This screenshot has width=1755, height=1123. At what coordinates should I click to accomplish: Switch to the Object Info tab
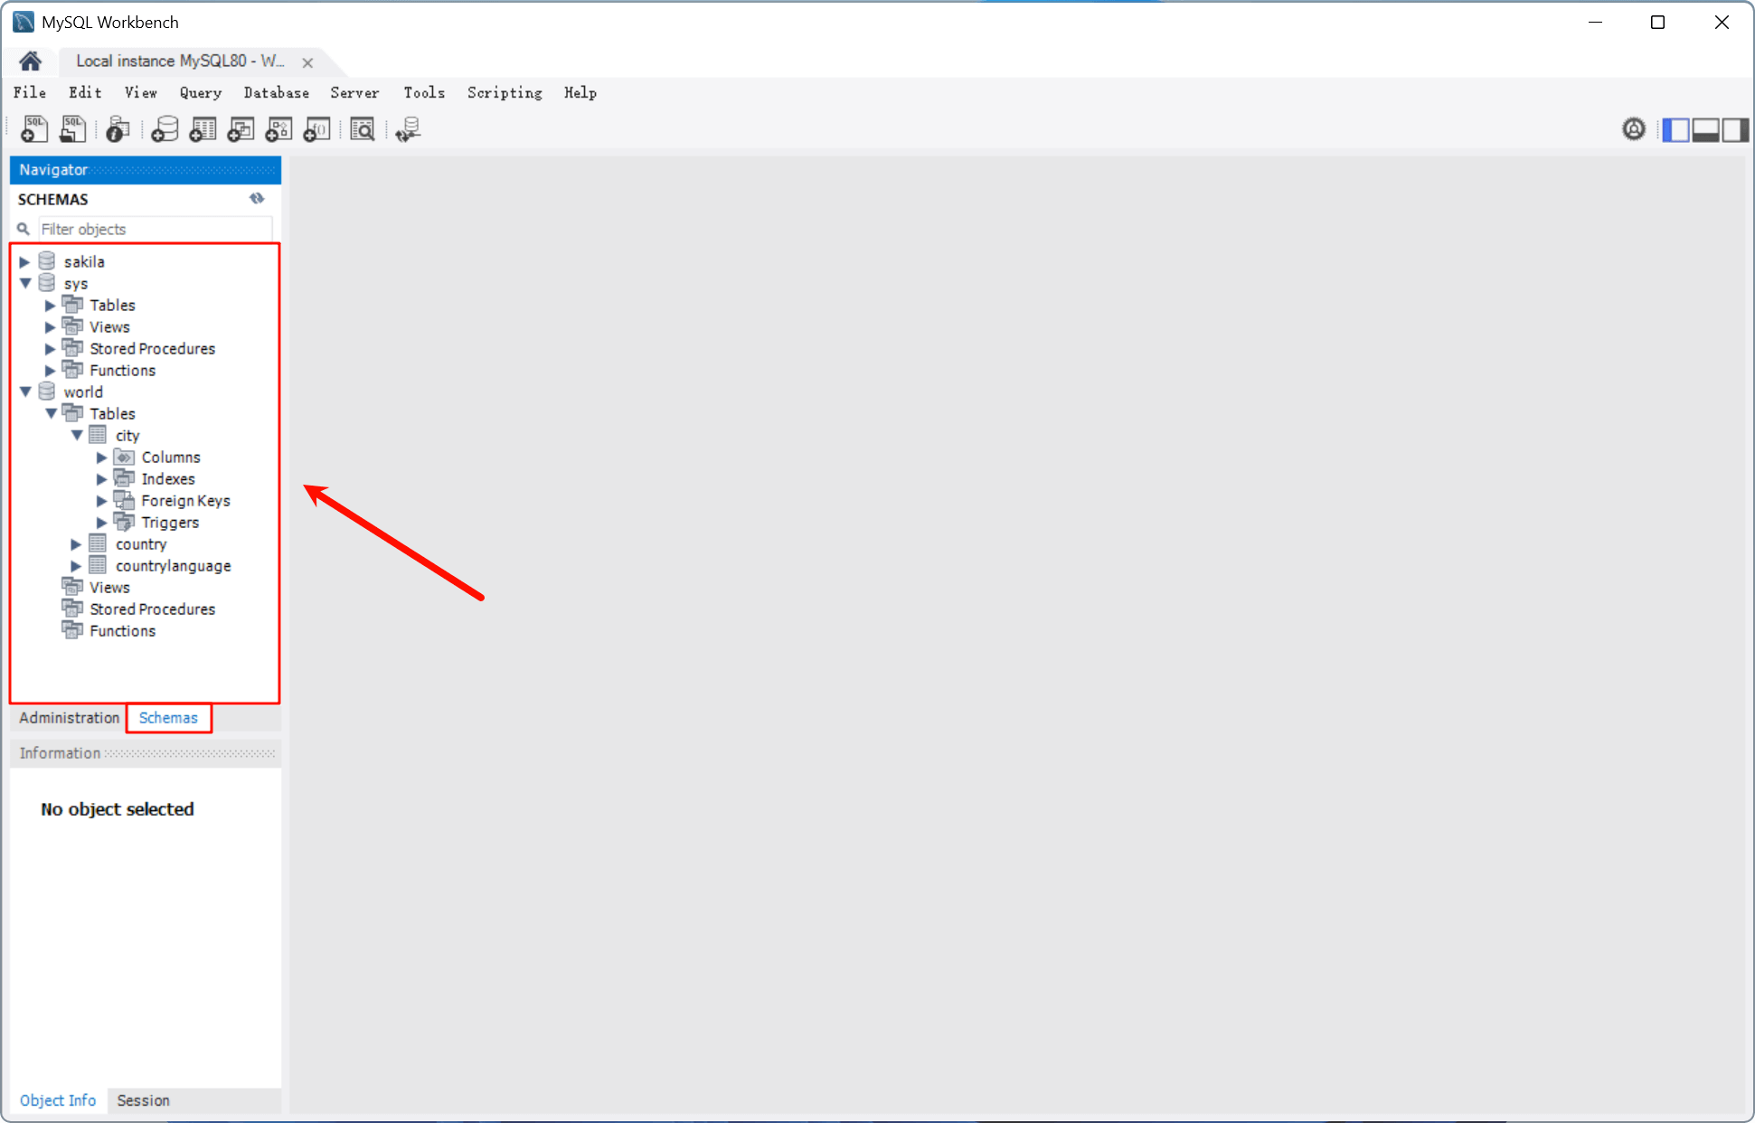[58, 1100]
